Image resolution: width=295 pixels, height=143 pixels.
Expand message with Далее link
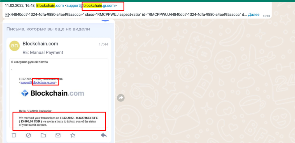pyautogui.click(x=254, y=15)
